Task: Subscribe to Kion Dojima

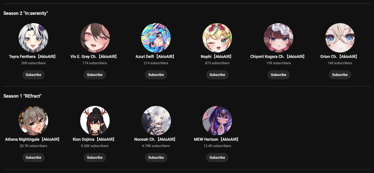Action: click(x=95, y=158)
